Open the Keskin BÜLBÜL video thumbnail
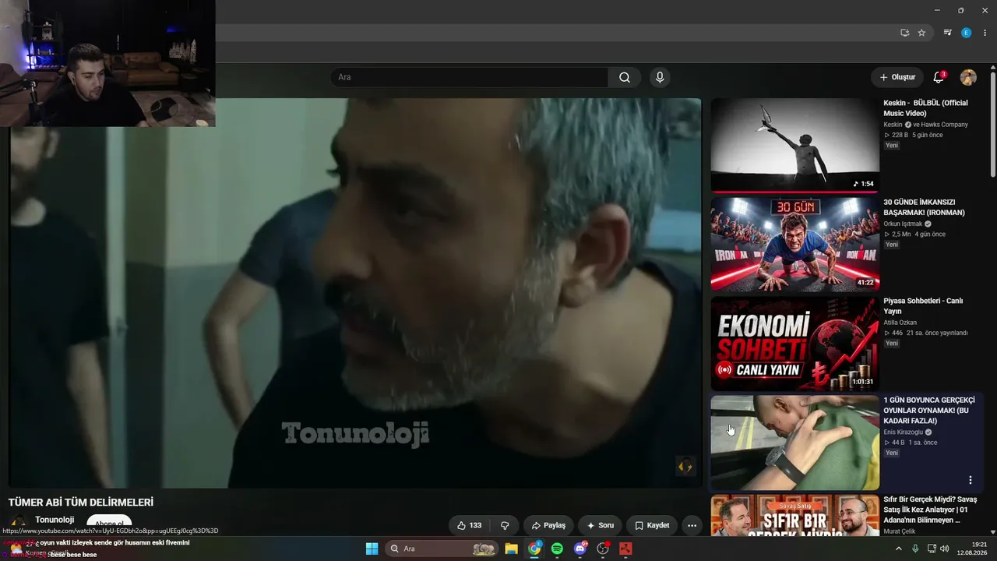 tap(794, 145)
